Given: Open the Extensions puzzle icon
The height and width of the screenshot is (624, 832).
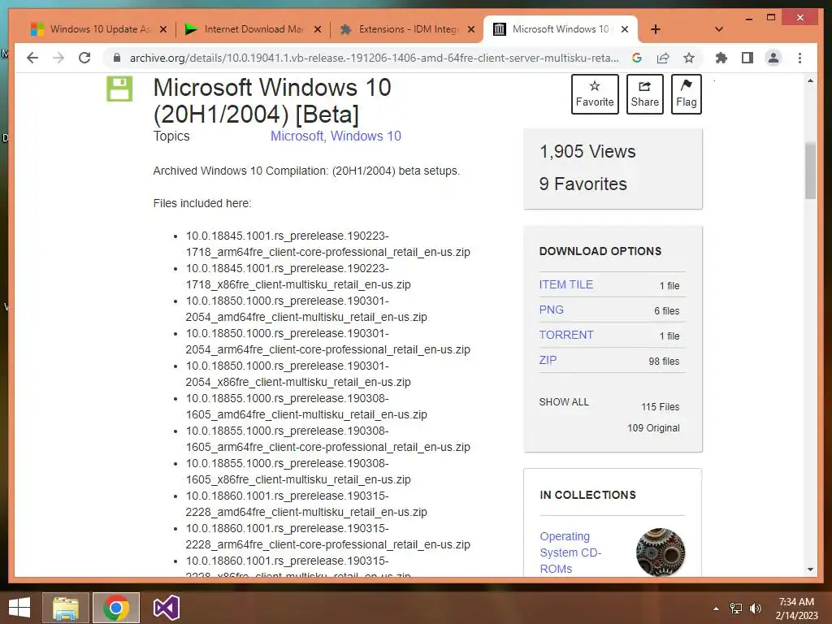Looking at the screenshot, I should [x=721, y=58].
